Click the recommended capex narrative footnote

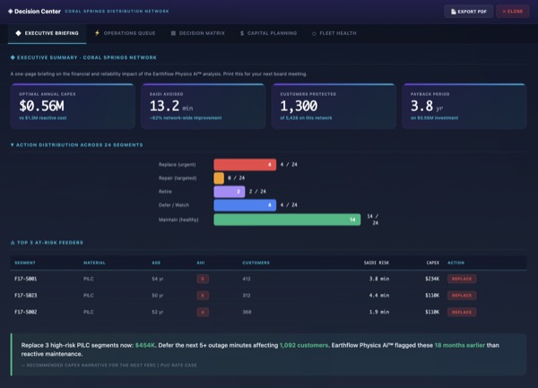[109, 366]
